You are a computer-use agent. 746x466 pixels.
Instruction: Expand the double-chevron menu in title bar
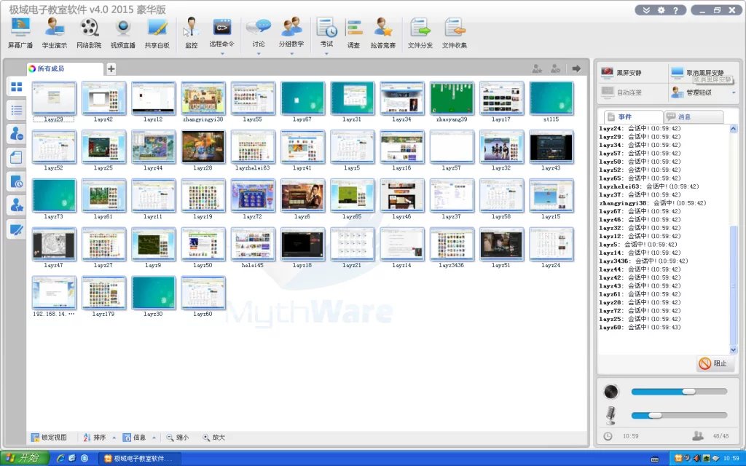pyautogui.click(x=646, y=10)
